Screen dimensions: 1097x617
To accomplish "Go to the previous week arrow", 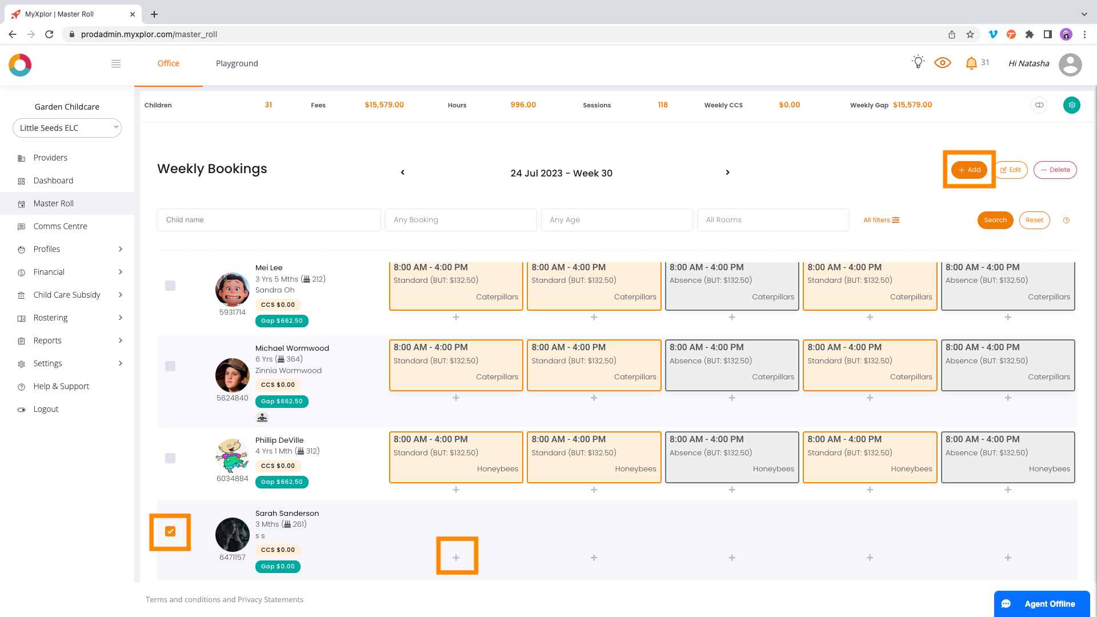I will (x=403, y=173).
